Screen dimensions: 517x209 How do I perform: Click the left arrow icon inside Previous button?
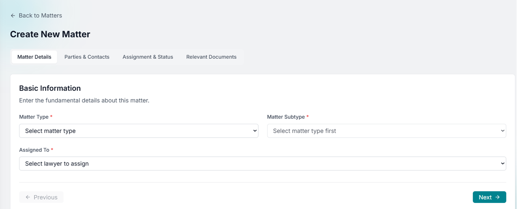click(x=28, y=197)
